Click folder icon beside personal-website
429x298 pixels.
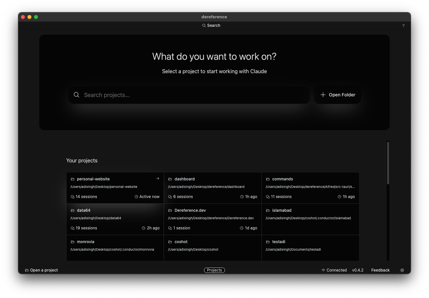tap(73, 179)
